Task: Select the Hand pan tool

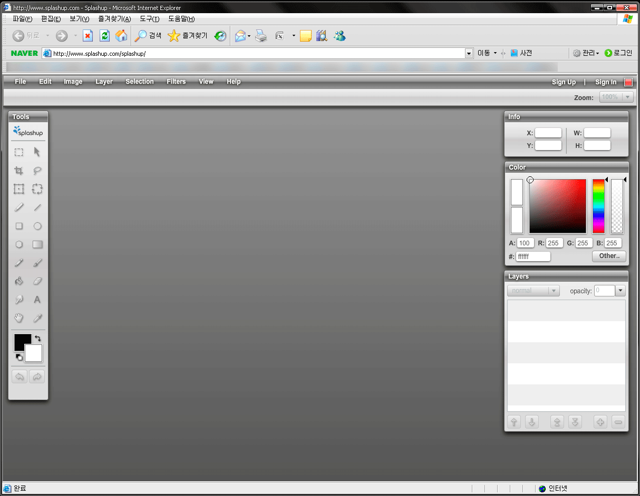Action: tap(19, 318)
